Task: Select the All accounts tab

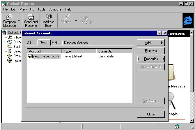Action: pos(29,43)
